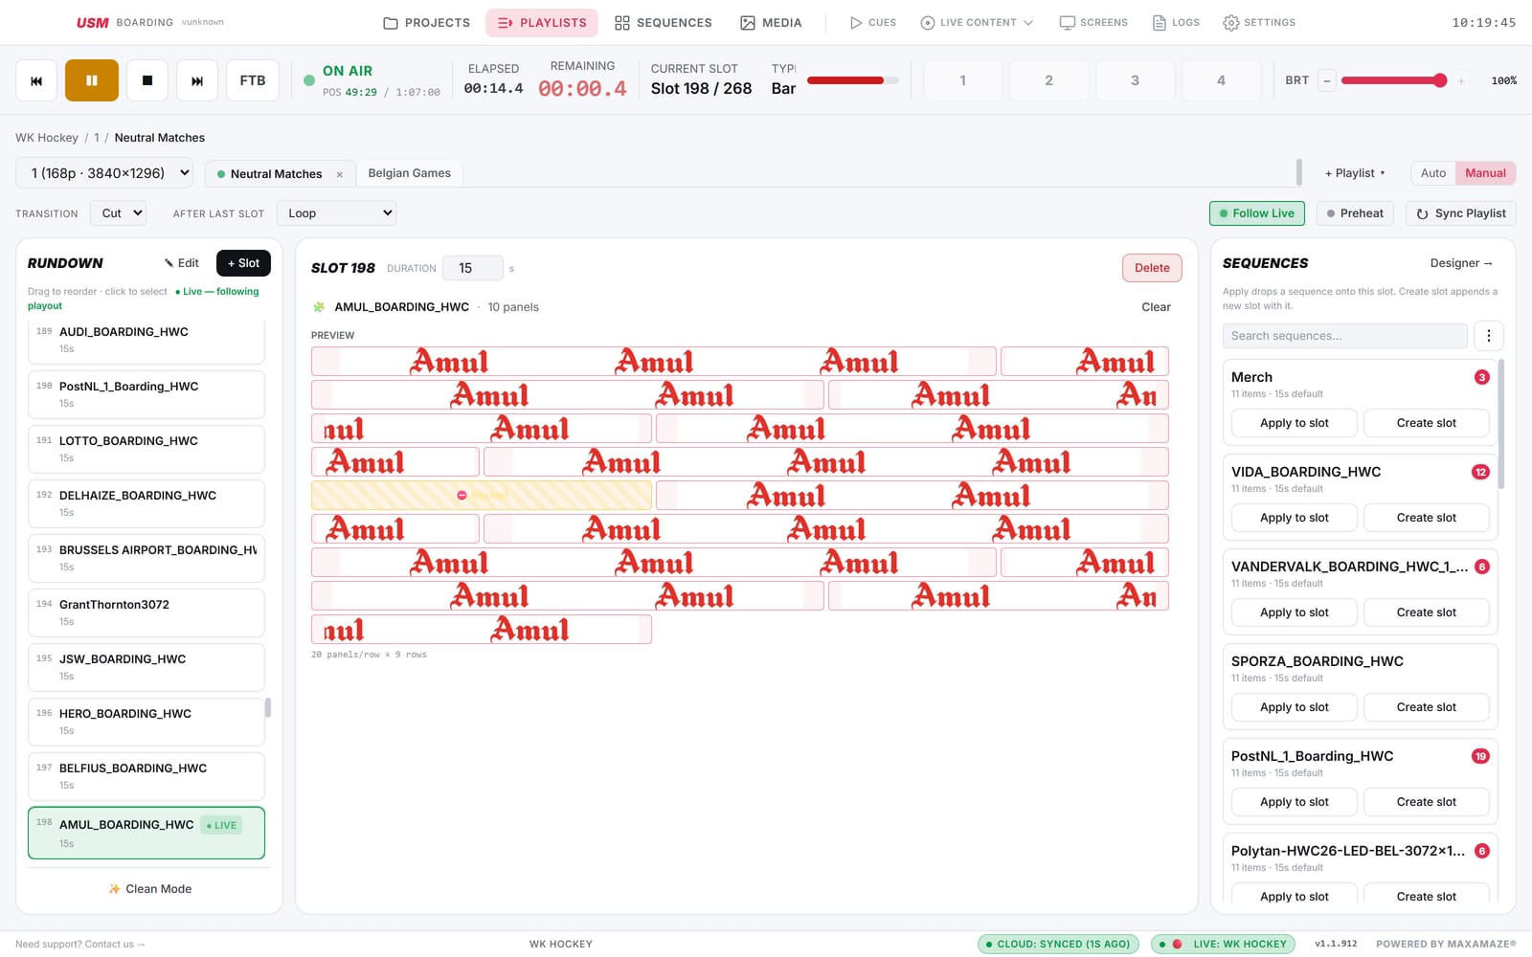
Task: Open the After Last Slot dropdown
Action: (x=336, y=213)
